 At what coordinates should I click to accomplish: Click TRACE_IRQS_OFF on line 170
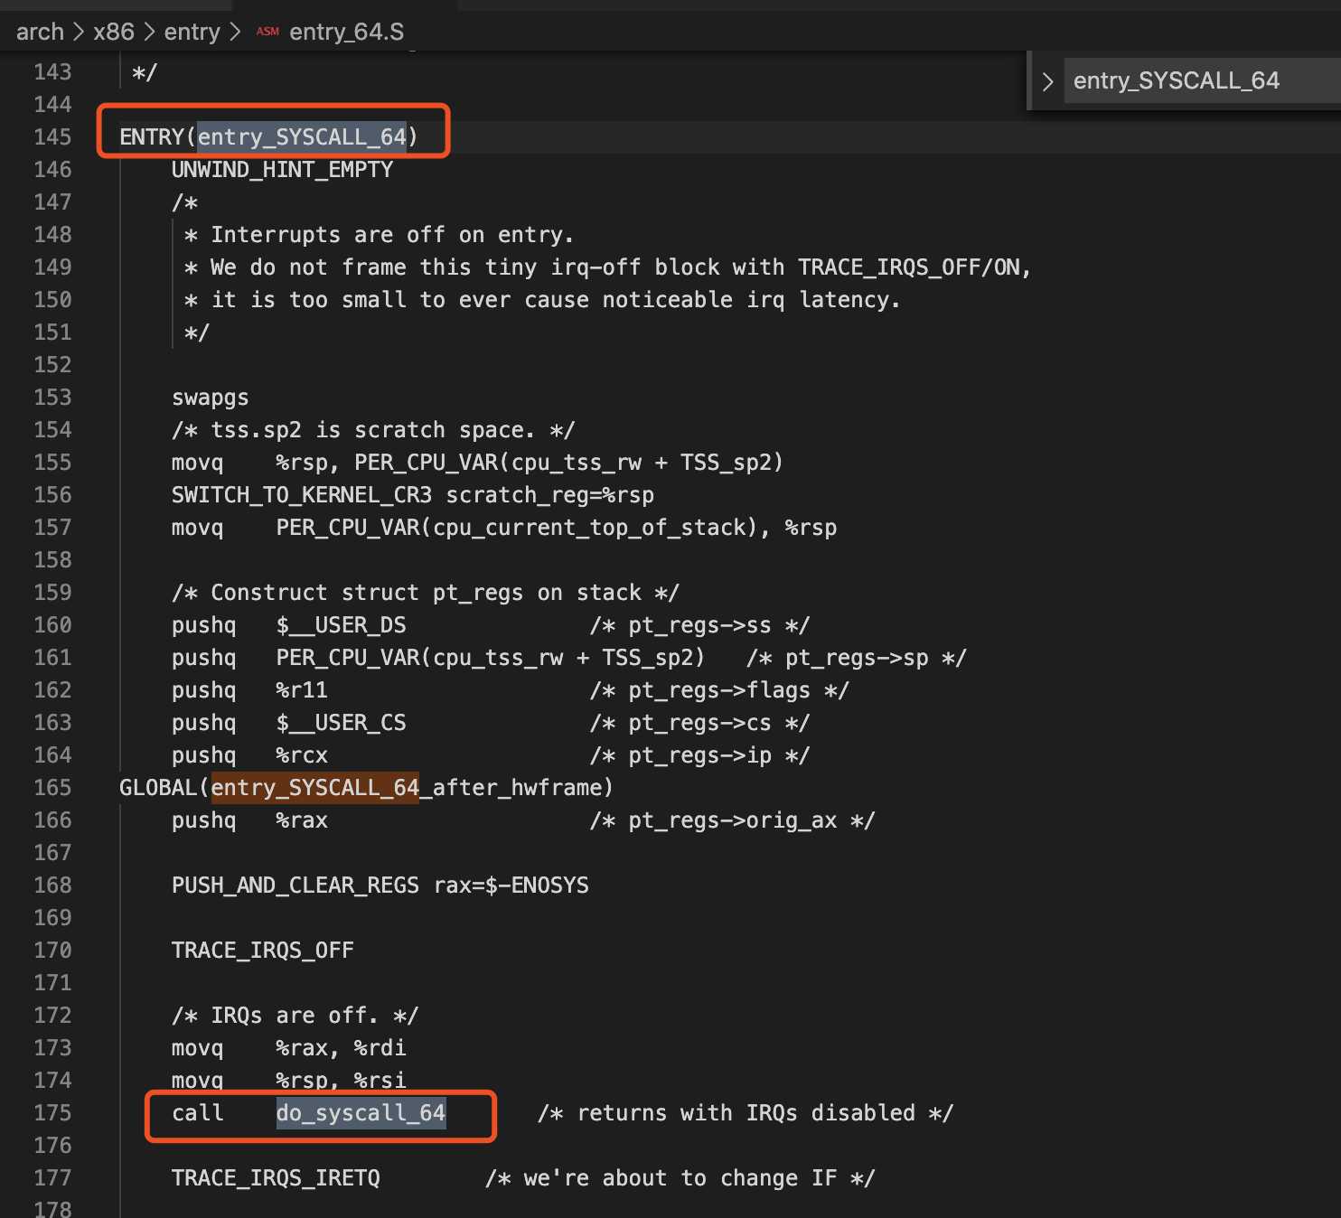click(x=262, y=950)
